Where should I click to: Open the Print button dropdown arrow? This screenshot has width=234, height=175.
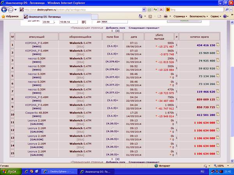point(170,16)
